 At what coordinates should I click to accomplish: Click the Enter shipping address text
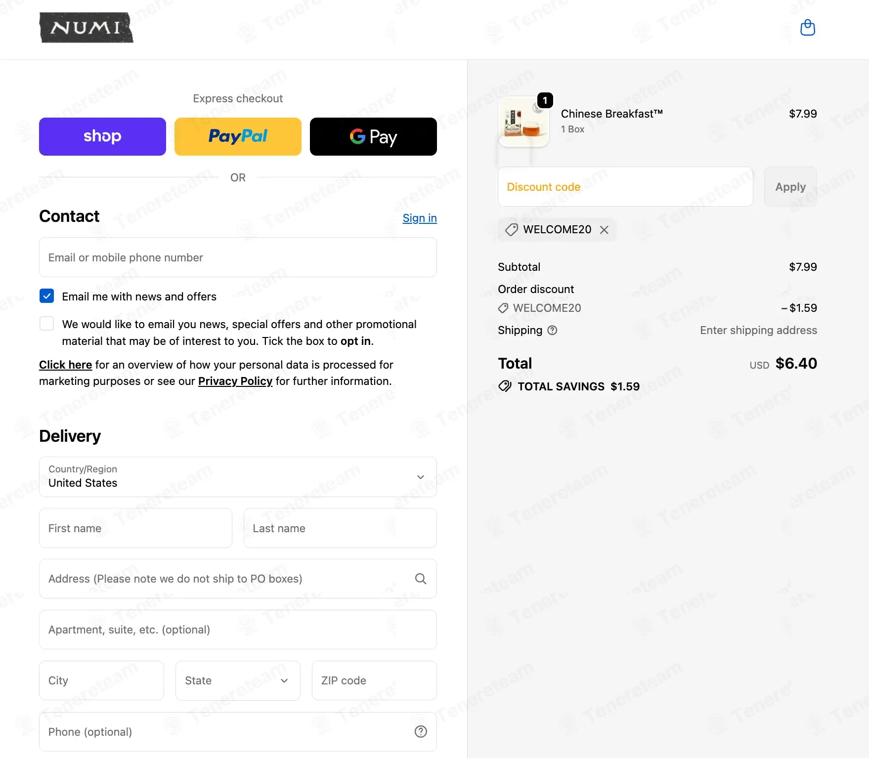(x=758, y=330)
